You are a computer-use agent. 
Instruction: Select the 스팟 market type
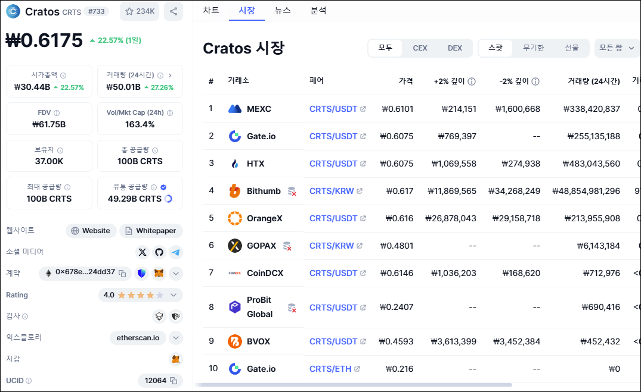[x=496, y=48]
